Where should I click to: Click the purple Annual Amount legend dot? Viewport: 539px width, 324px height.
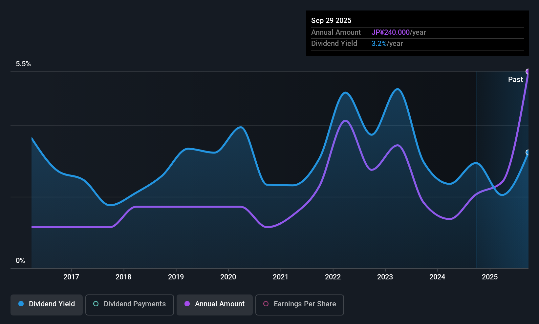187,304
